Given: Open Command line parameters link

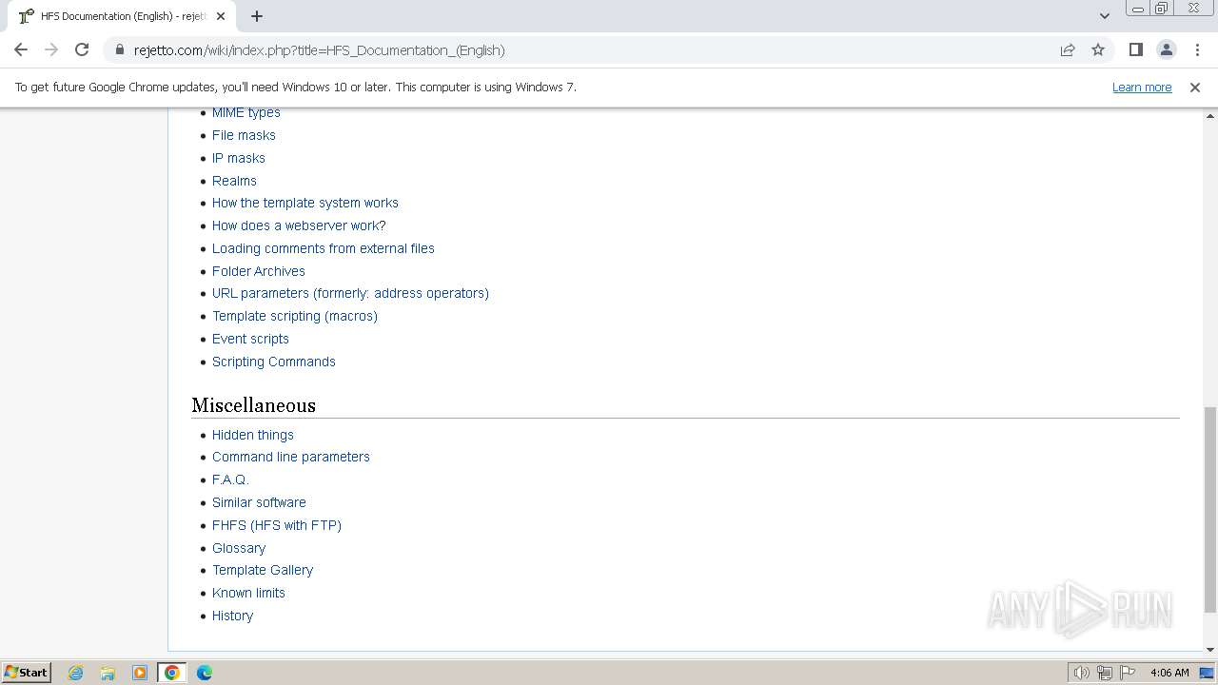Looking at the screenshot, I should [291, 457].
